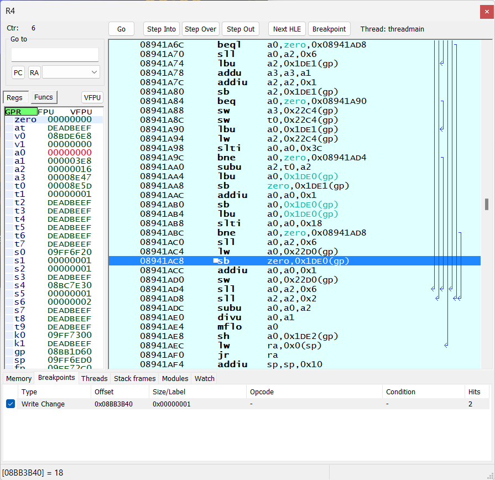Select the FPU register category
Viewport: 495px width, 480px height.
coord(46,112)
